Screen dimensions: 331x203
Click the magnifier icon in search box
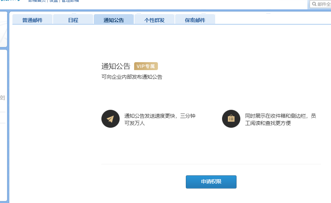click(x=314, y=4)
